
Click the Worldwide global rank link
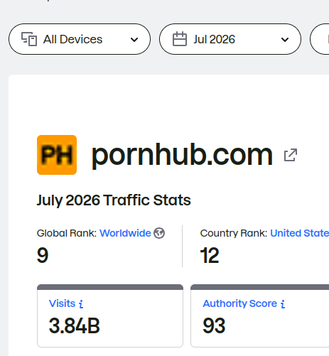pyautogui.click(x=125, y=233)
